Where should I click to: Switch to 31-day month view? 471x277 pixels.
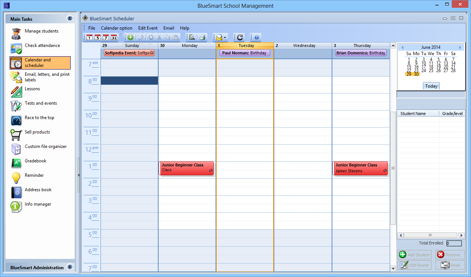[x=114, y=37]
